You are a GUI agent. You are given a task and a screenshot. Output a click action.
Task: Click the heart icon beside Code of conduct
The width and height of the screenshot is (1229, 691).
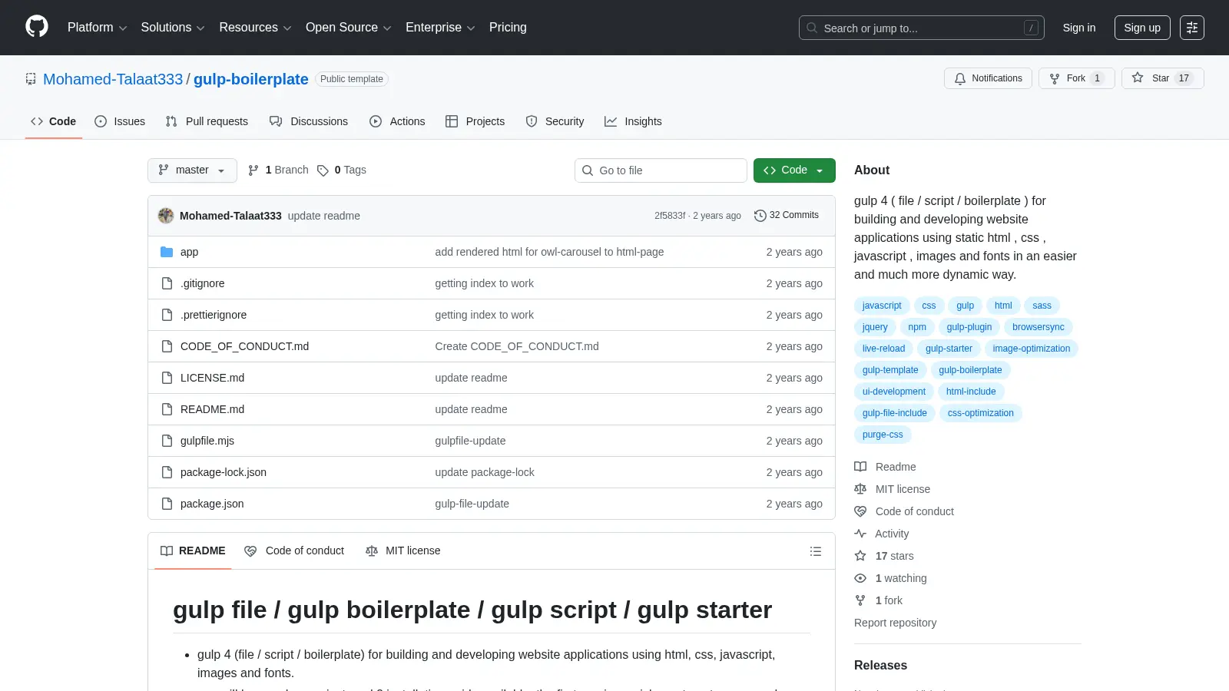pos(860,511)
